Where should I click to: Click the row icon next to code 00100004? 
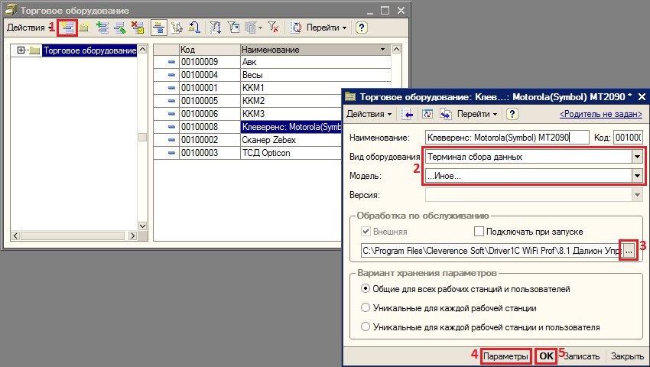coord(171,75)
